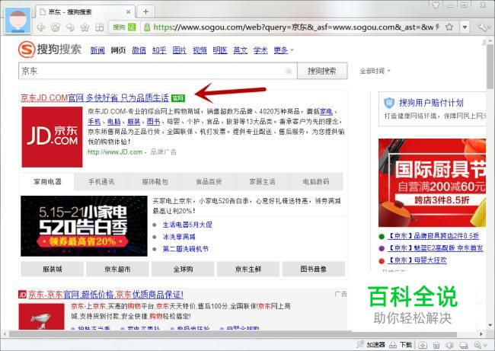Open the 英文 search category
This screenshot has width=495, height=351.
[x=240, y=50]
